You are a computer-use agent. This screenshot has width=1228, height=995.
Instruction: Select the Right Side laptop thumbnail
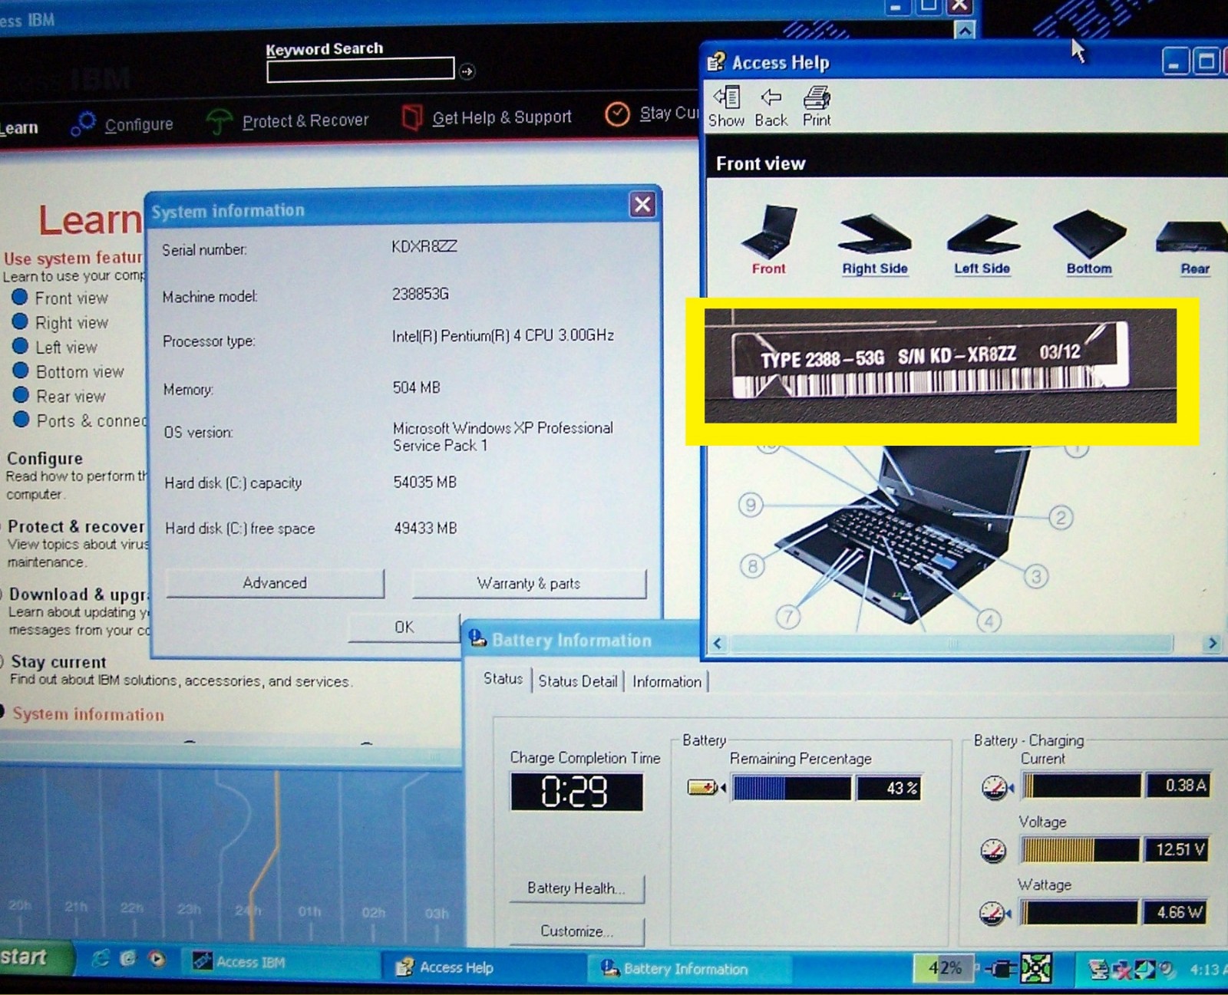[x=875, y=243]
